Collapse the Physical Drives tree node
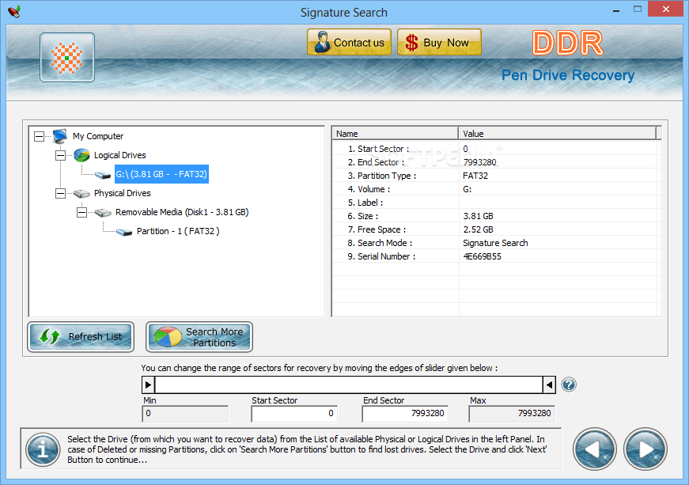This screenshot has width=689, height=485. 60,193
